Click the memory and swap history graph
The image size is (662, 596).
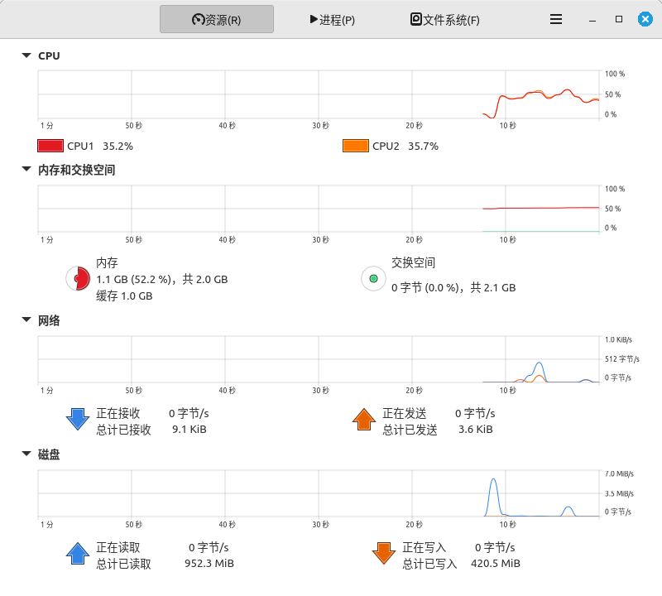[319, 209]
